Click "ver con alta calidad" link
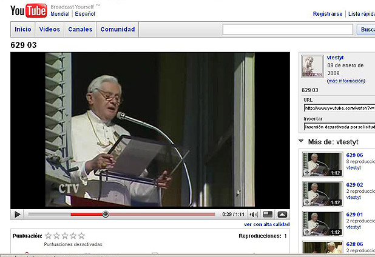The width and height of the screenshot is (375, 257). pos(266,224)
